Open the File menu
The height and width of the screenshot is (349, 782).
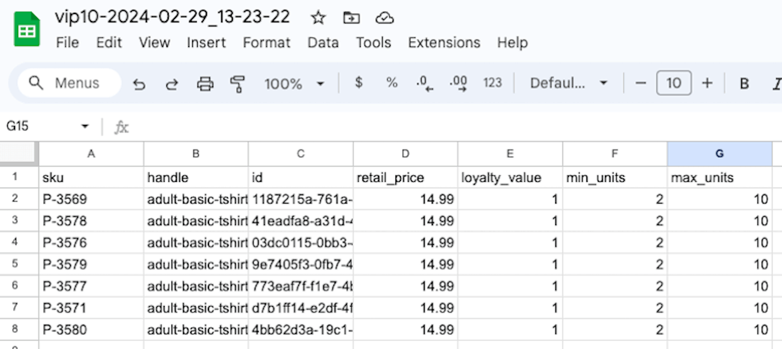pyautogui.click(x=67, y=43)
